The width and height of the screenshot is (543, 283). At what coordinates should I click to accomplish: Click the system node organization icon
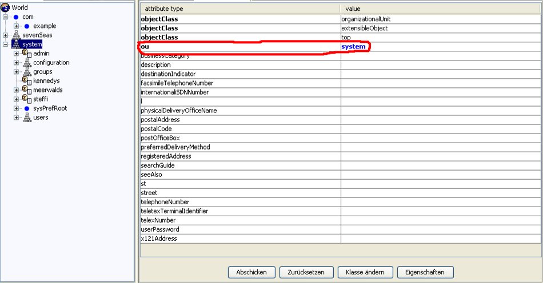[x=16, y=45]
